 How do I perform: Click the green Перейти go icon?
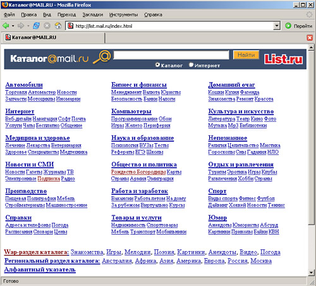click(x=288, y=26)
